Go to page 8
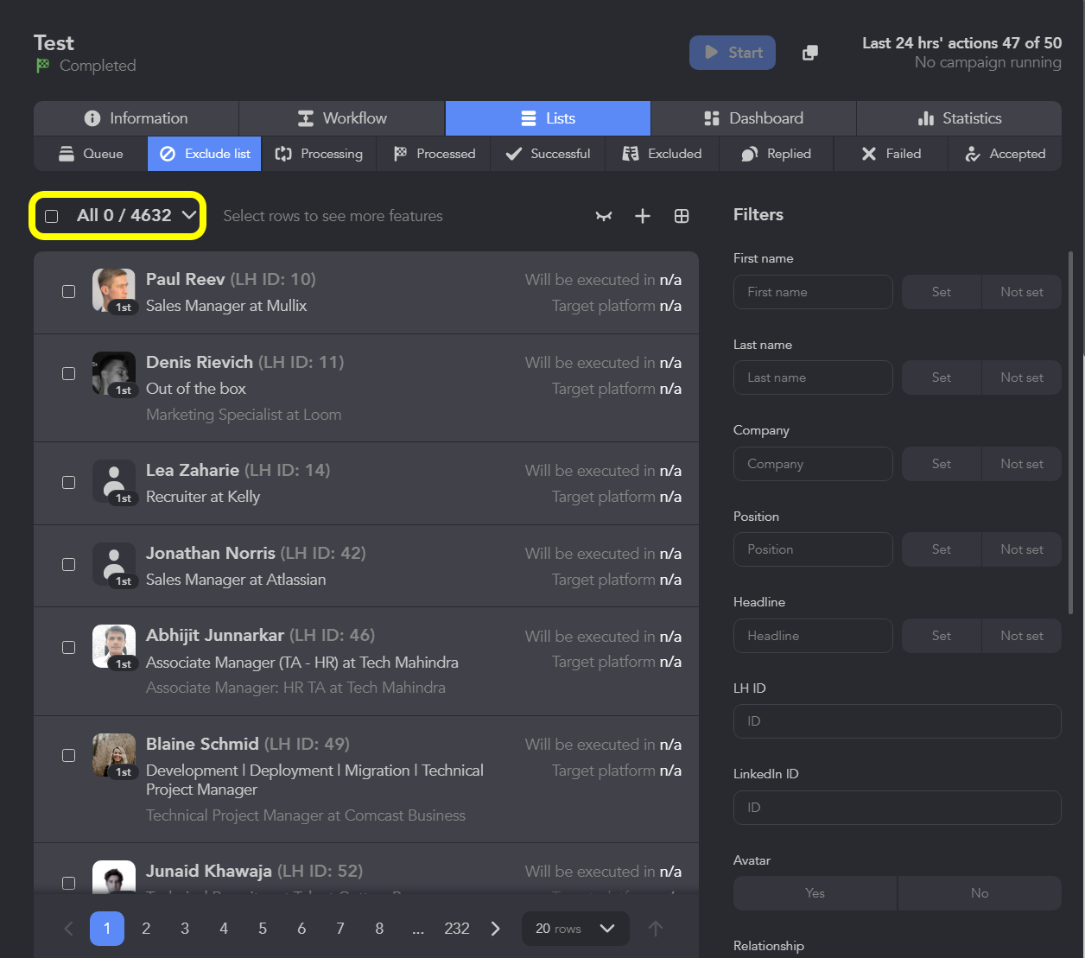Viewport: 1085px width, 958px height. tap(379, 929)
